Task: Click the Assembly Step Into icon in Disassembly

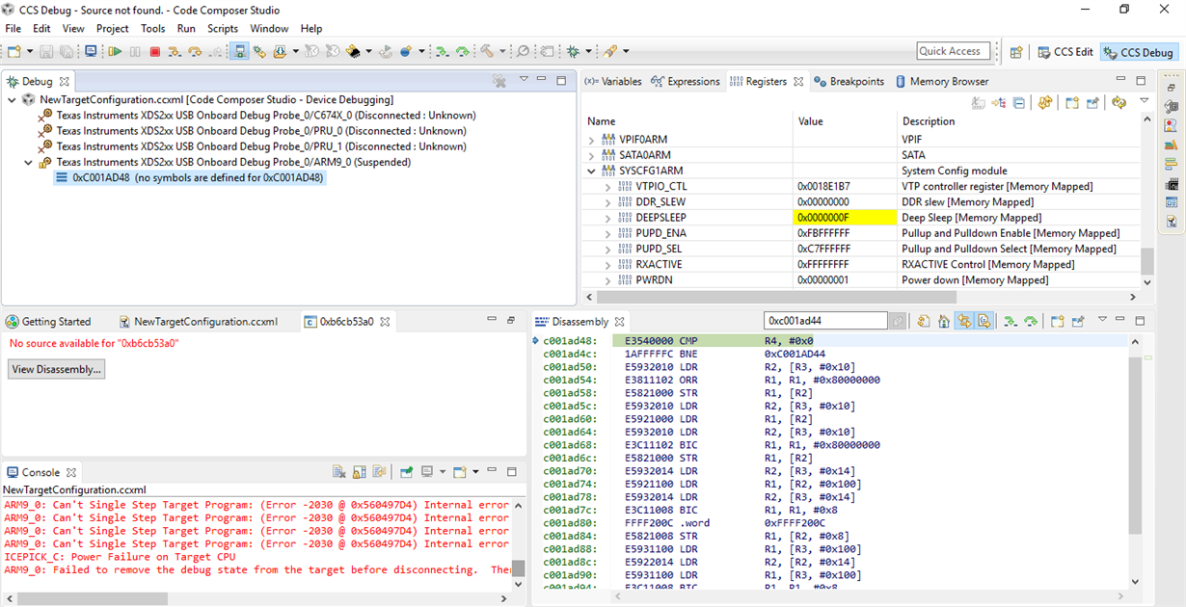Action: (1010, 321)
